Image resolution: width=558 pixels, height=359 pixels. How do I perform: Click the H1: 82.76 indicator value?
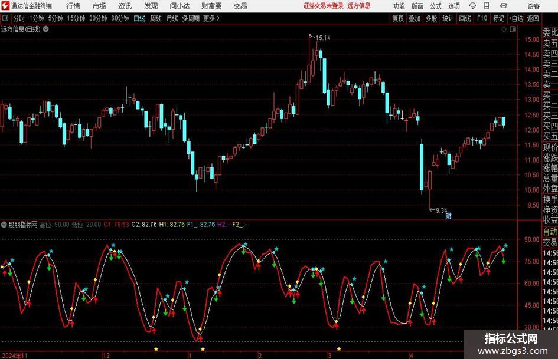click(x=172, y=225)
